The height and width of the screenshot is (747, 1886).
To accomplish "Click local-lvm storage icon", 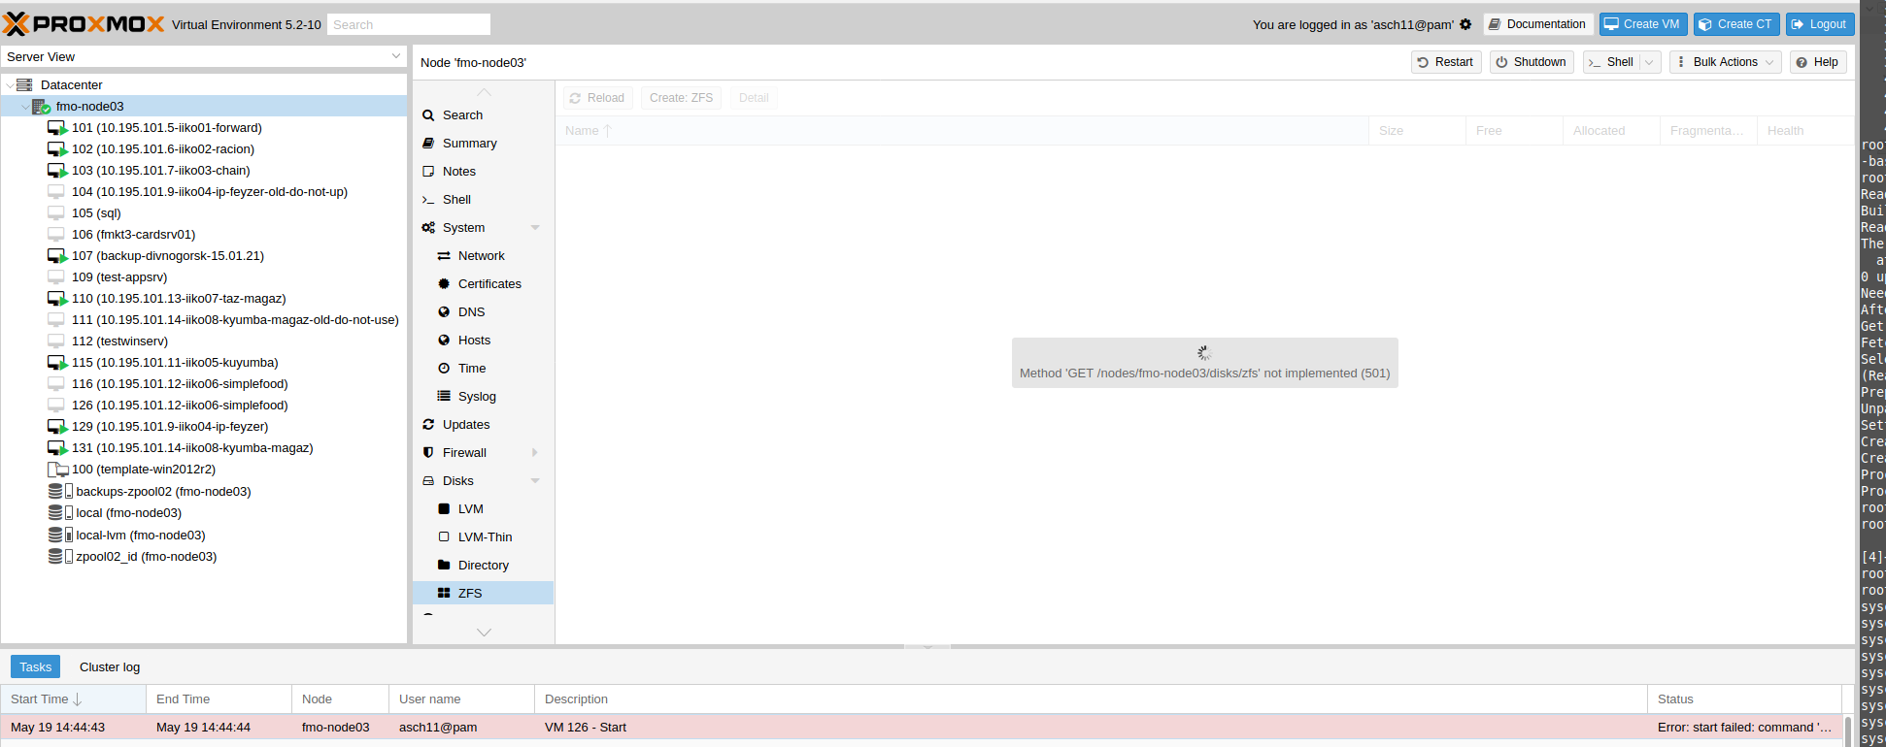I will tap(60, 535).
